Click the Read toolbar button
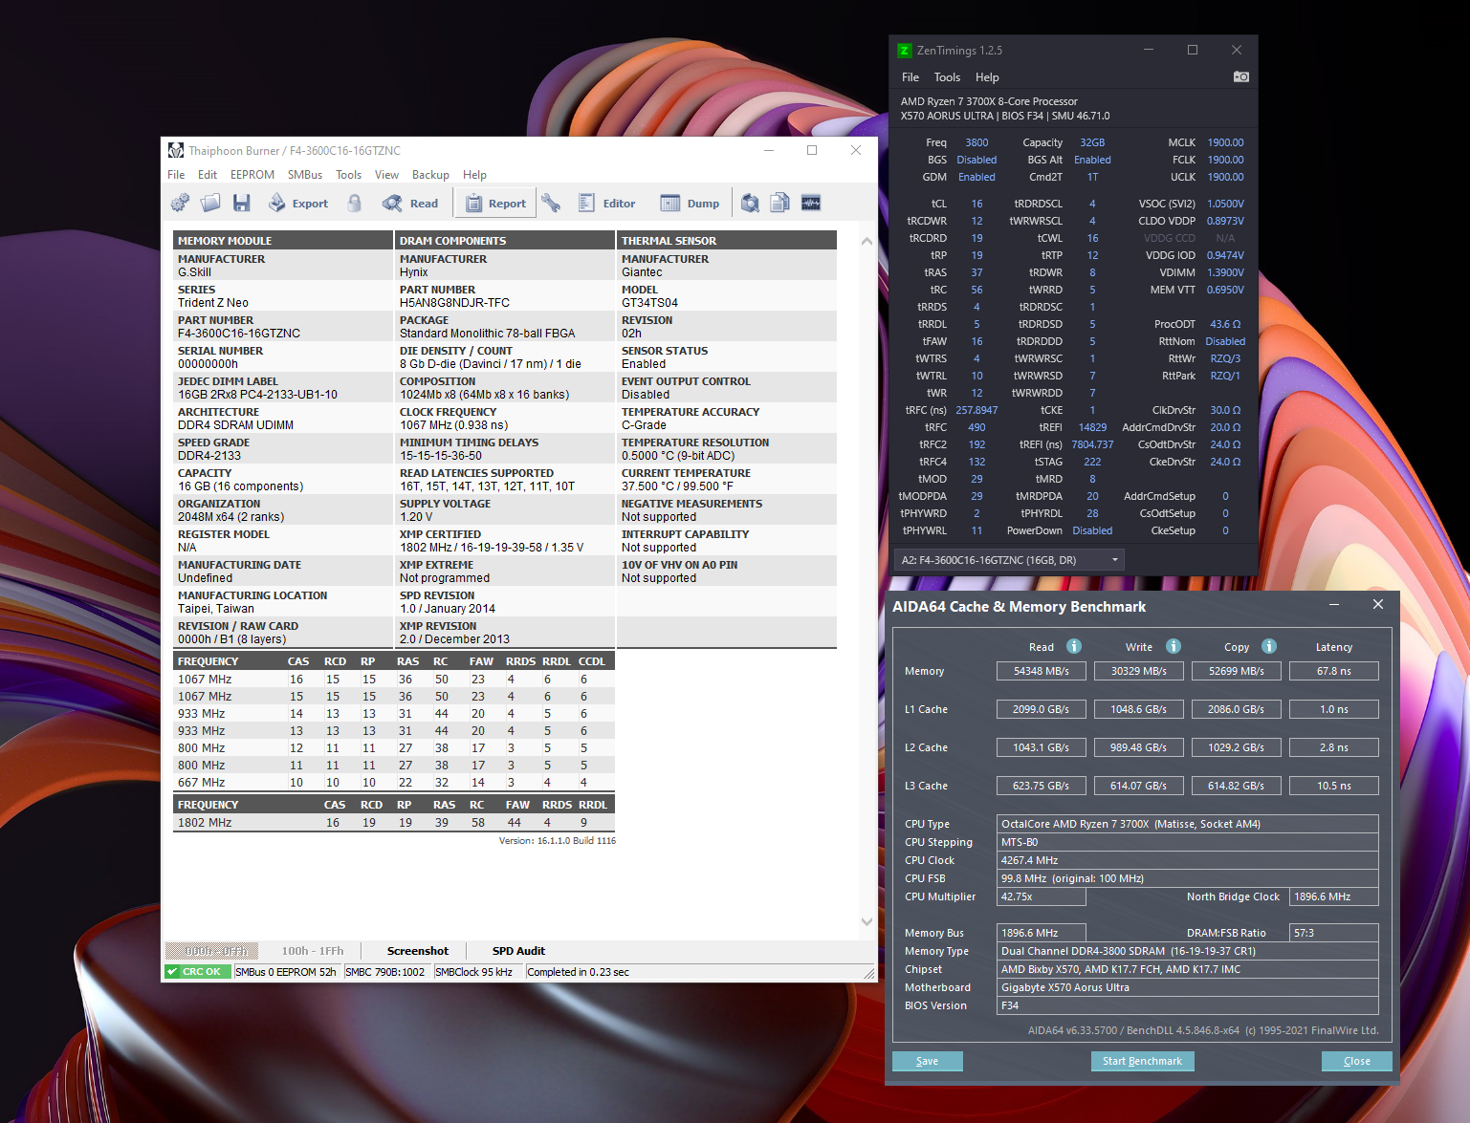Viewport: 1470px width, 1123px height. tap(410, 203)
